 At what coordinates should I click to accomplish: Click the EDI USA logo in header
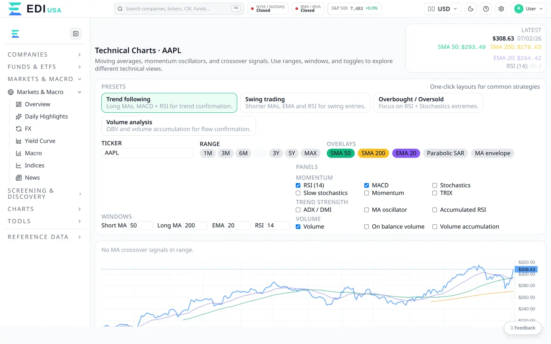point(34,9)
